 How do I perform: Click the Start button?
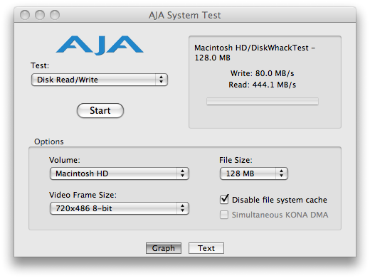coord(100,110)
